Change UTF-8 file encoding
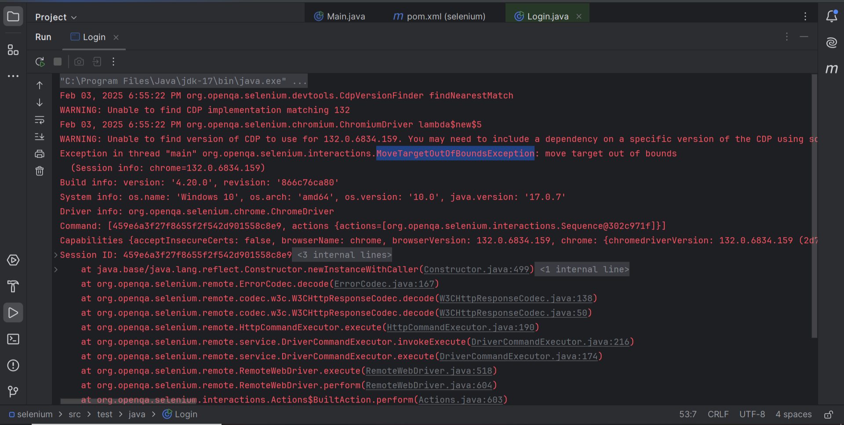844x425 pixels. click(x=752, y=414)
